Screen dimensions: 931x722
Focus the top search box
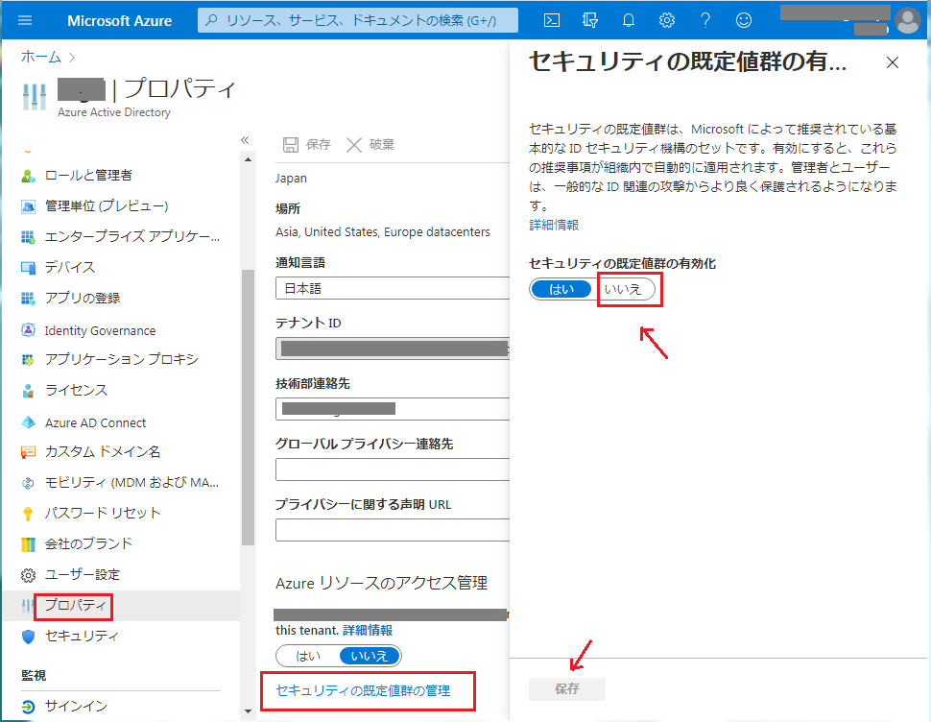[357, 21]
